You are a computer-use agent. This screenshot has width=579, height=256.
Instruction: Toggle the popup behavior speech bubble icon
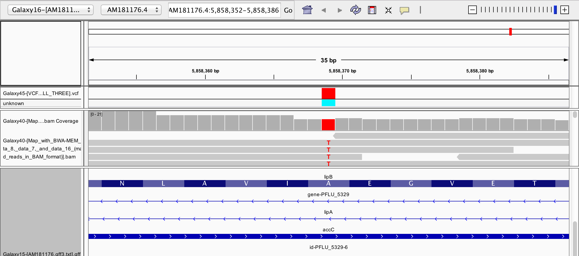404,11
